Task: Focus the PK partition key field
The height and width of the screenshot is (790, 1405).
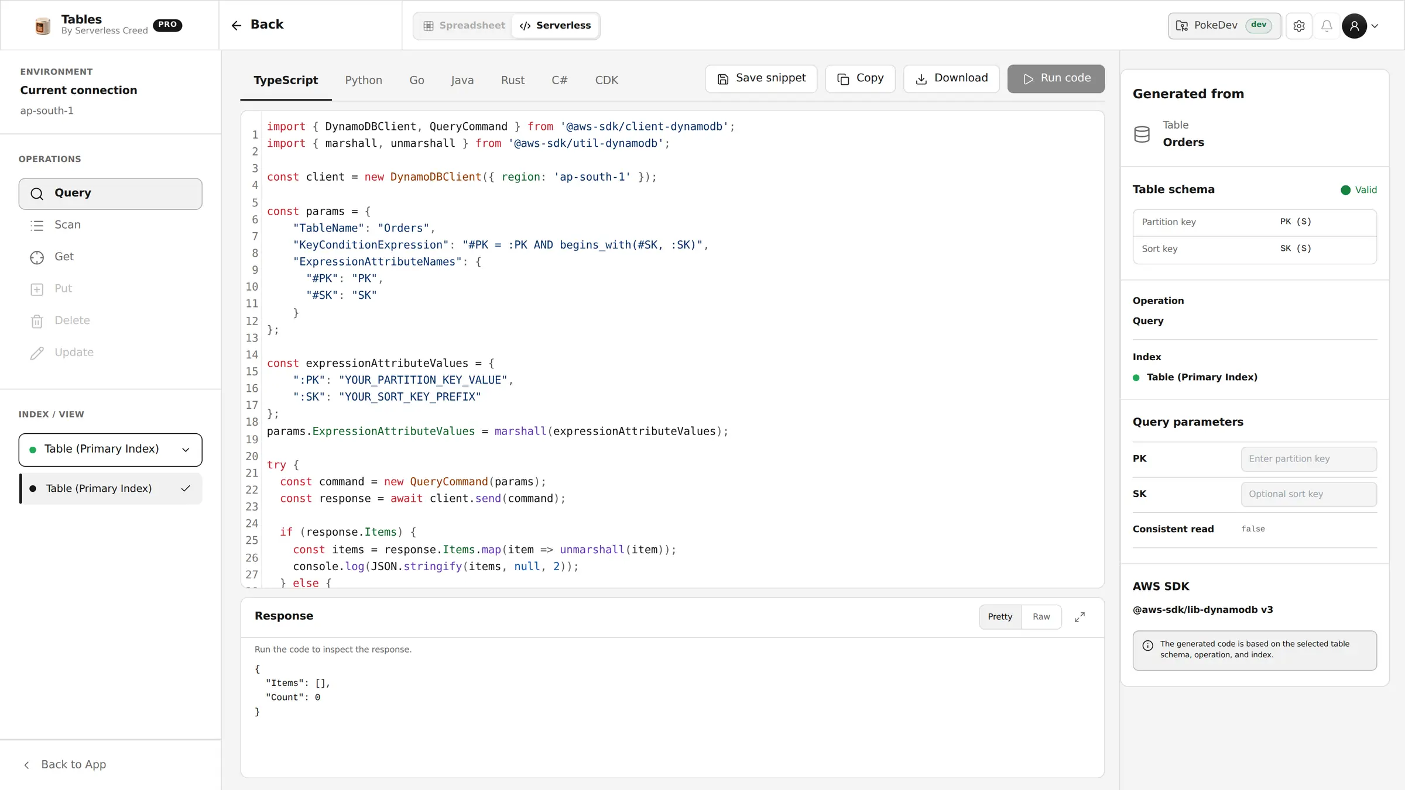Action: (x=1309, y=459)
